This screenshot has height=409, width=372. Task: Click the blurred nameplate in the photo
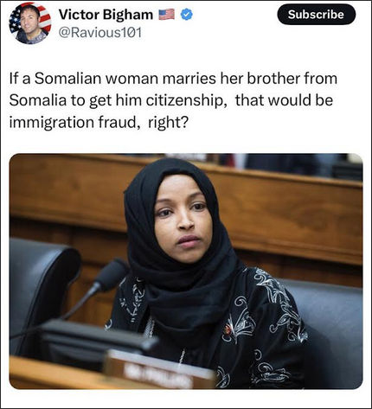[x=158, y=370]
